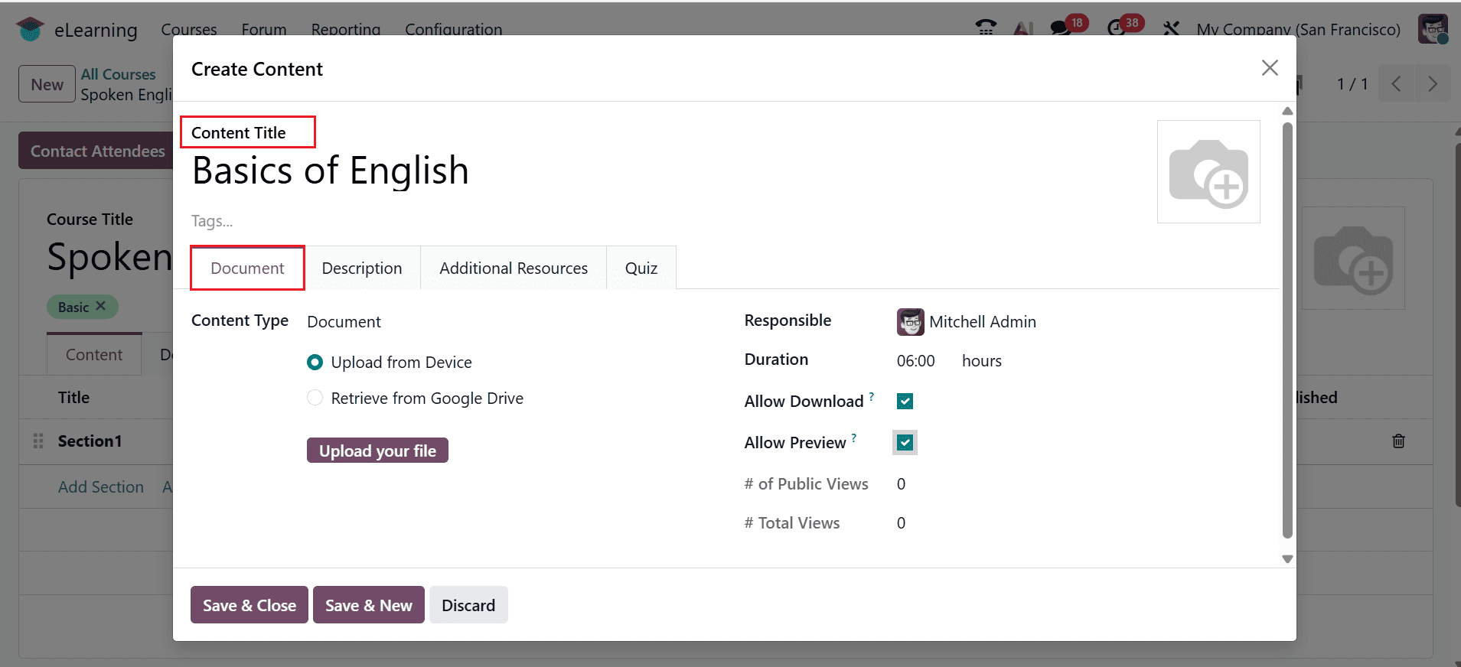Switch to the Document tab
The width and height of the screenshot is (1461, 667).
[x=247, y=268]
